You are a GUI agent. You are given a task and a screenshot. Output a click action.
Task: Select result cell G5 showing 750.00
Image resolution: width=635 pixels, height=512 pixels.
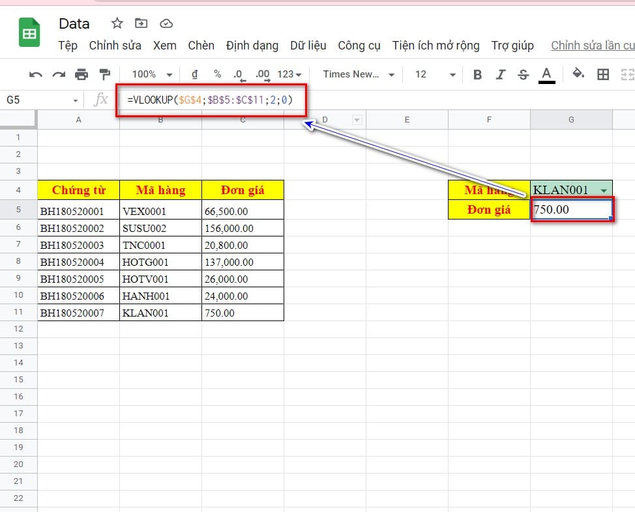[571, 209]
